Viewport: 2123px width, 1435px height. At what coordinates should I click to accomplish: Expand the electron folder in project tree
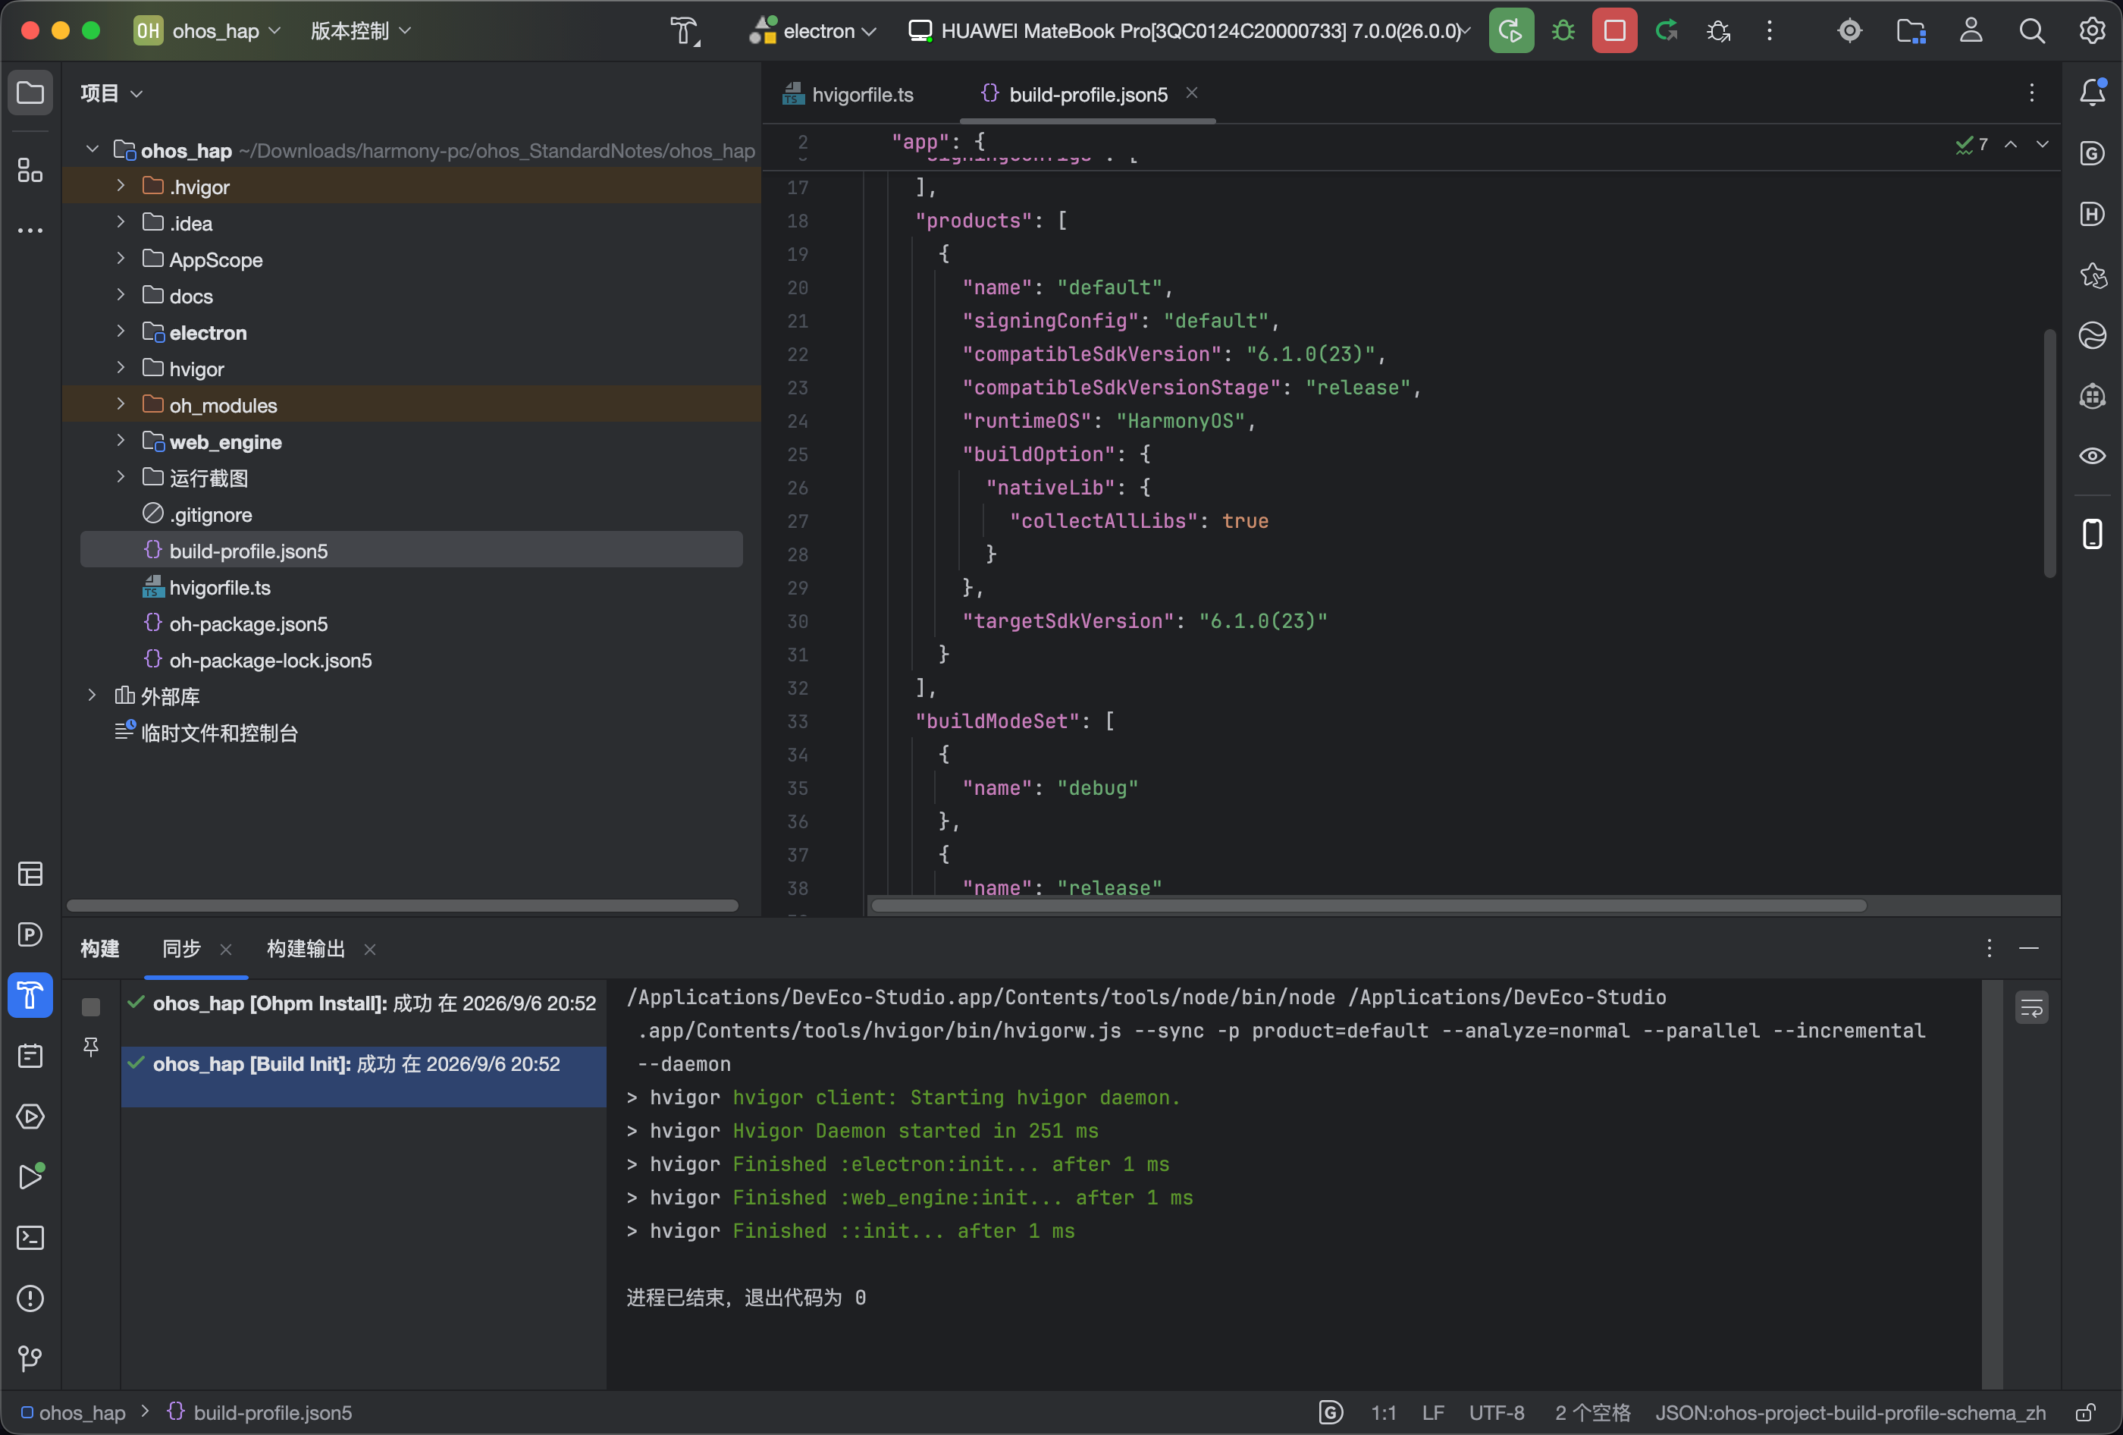click(120, 331)
